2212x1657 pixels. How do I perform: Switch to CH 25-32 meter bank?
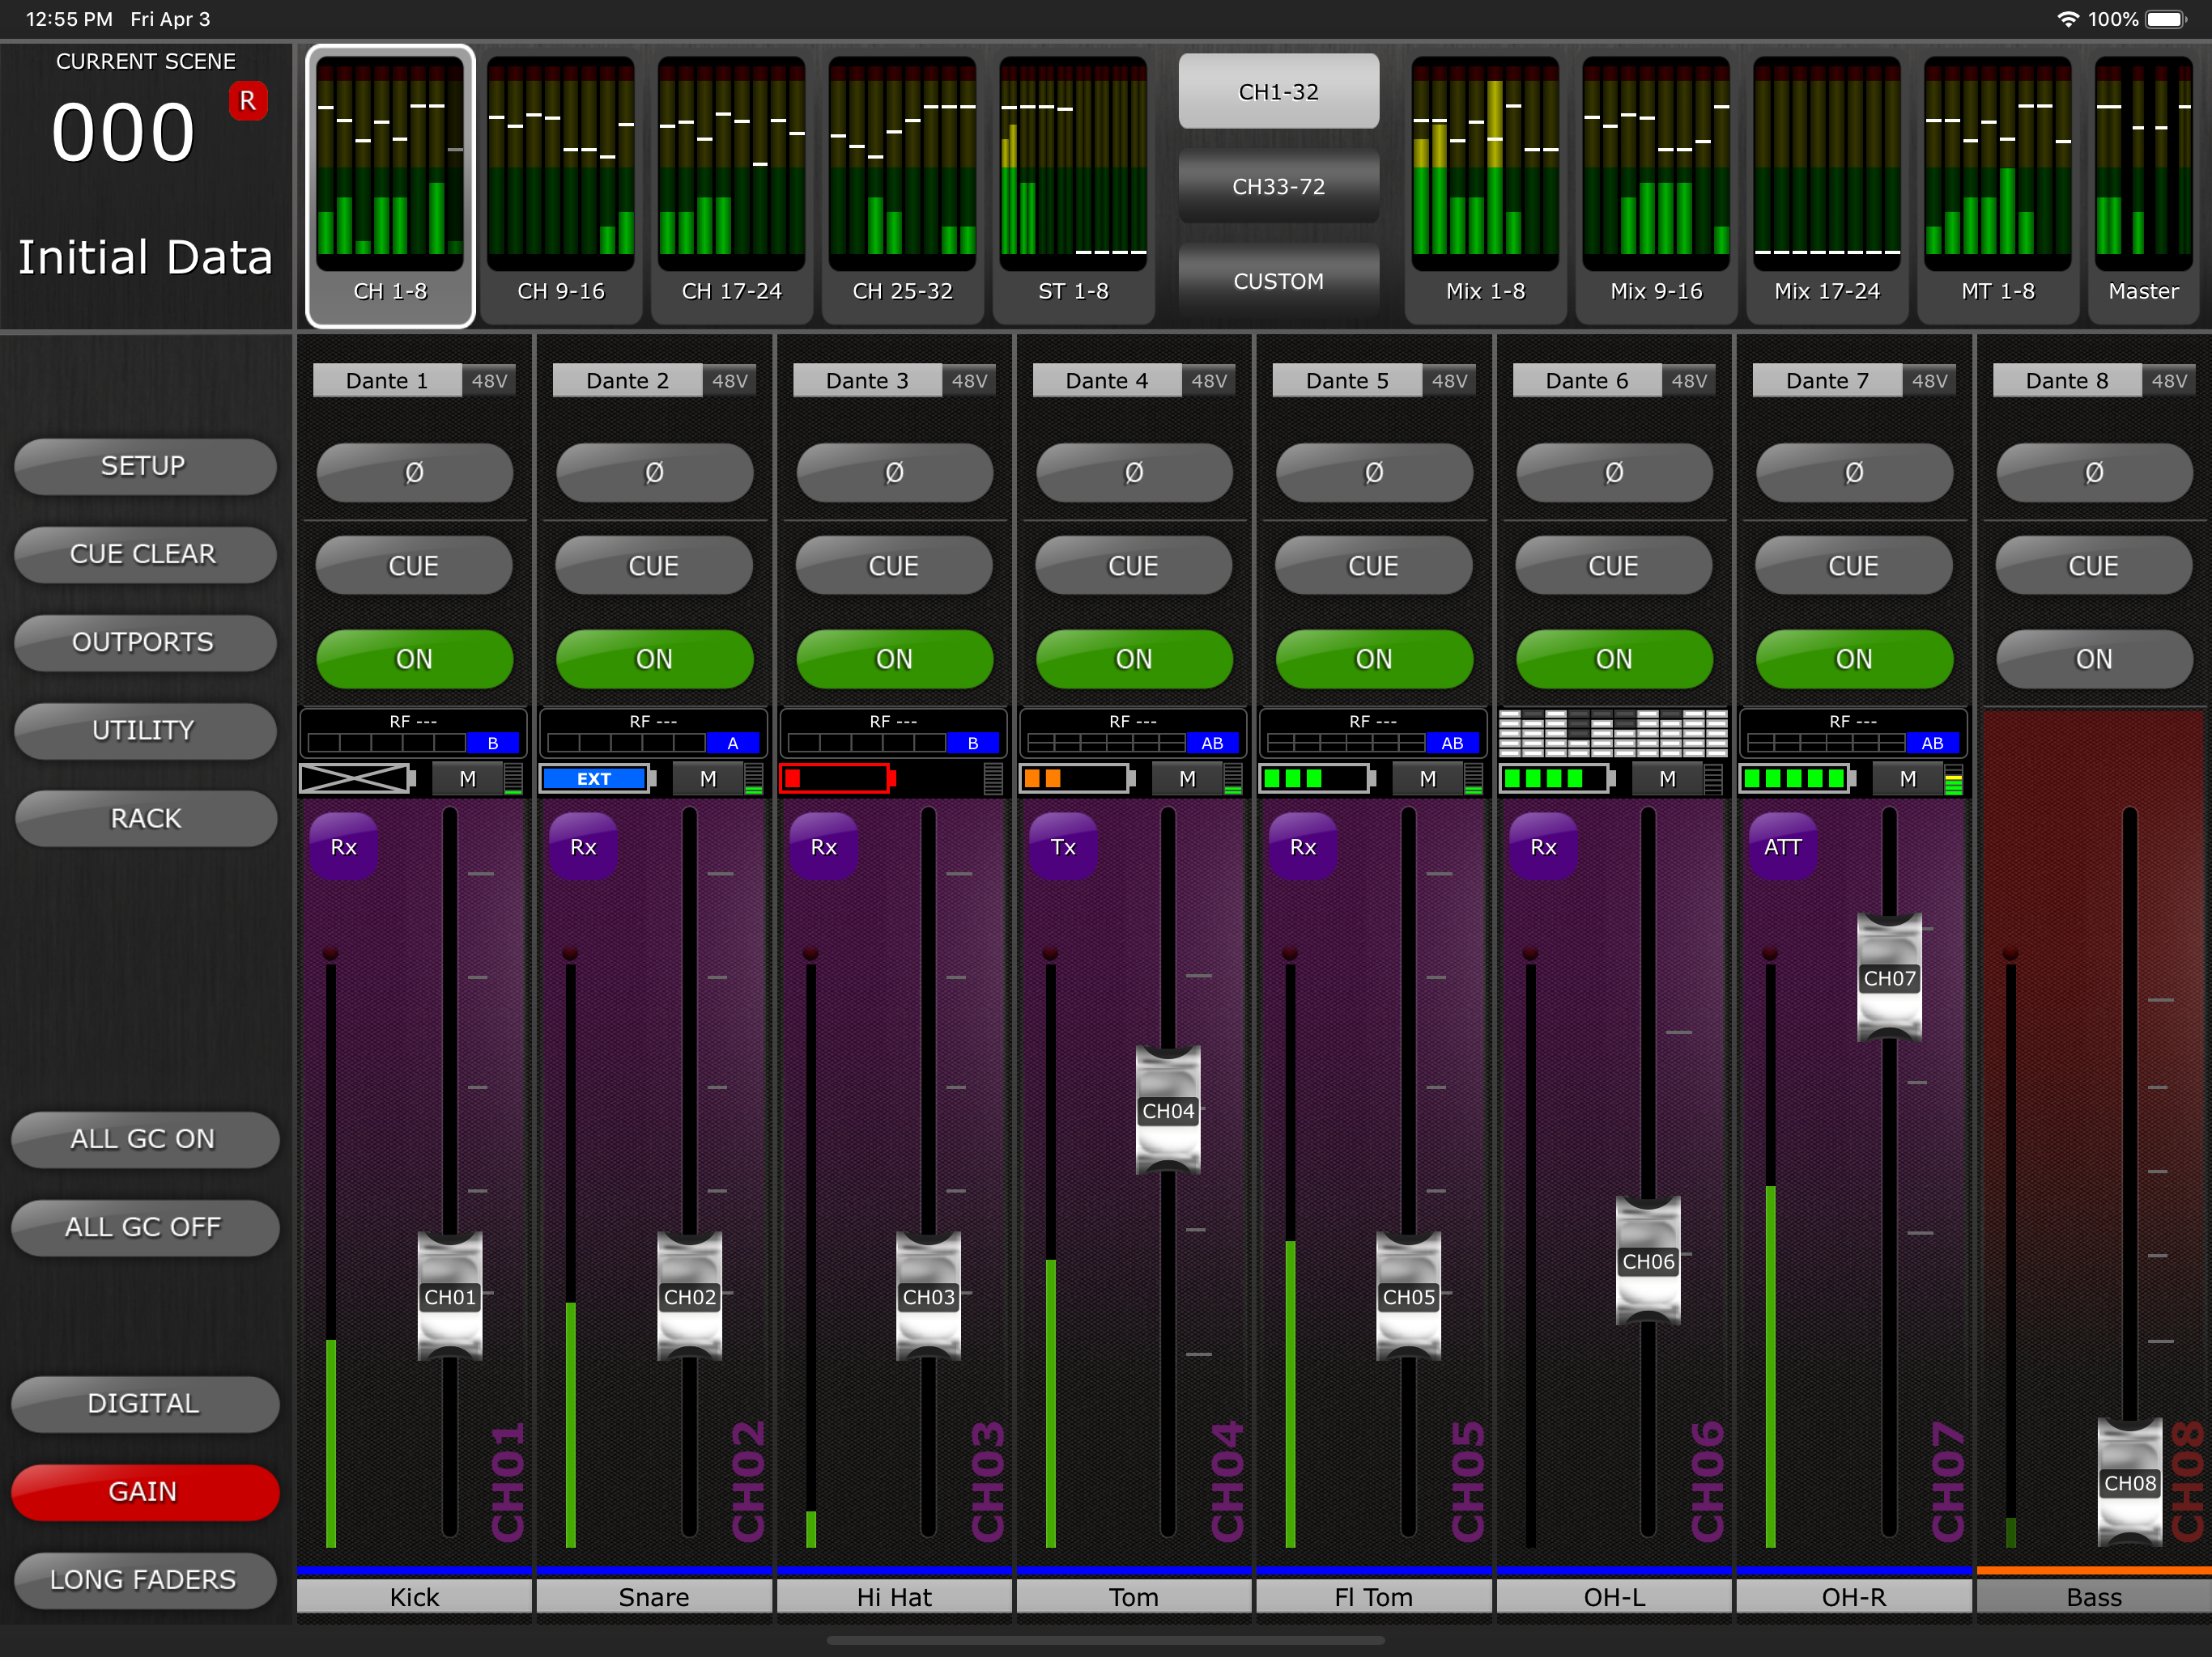click(903, 185)
